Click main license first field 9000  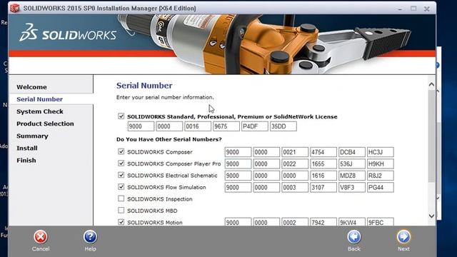[141, 126]
